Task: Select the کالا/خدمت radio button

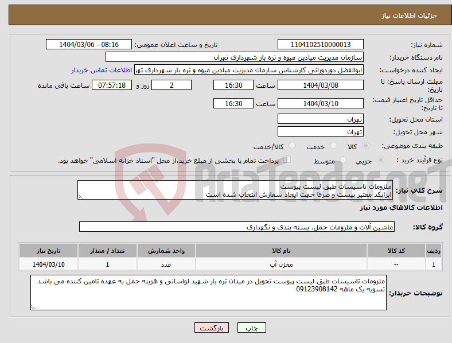Action: (293, 146)
